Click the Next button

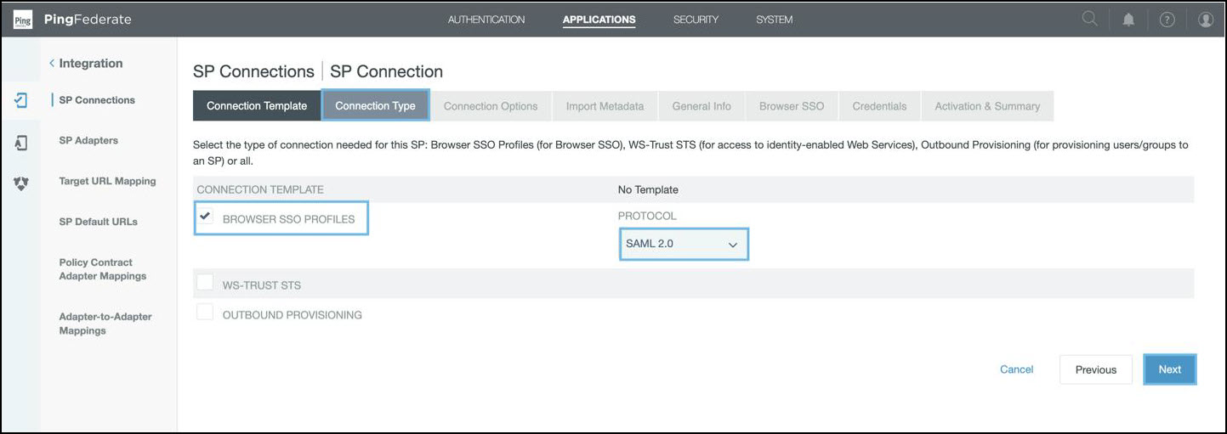(1169, 369)
